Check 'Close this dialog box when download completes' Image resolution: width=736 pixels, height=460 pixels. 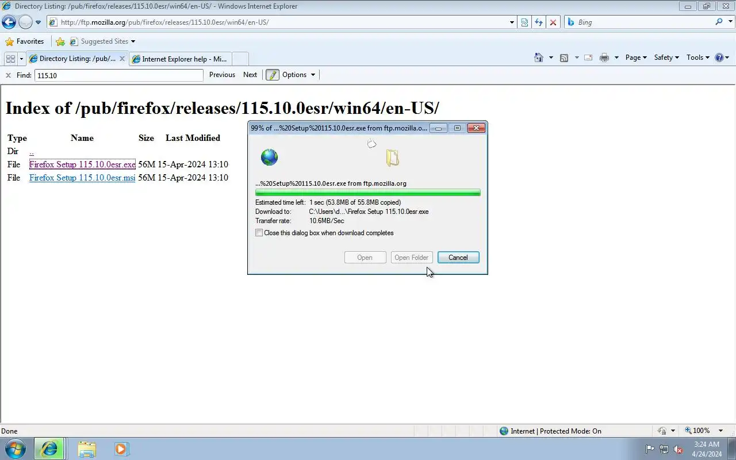coord(259,233)
